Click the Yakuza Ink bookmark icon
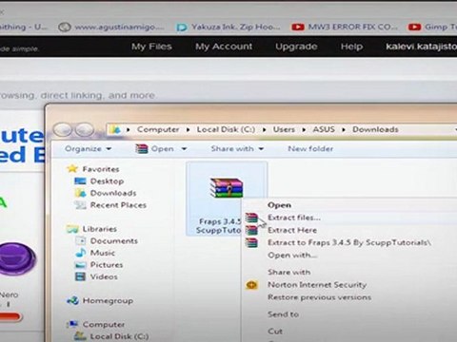457x342 pixels. [182, 28]
